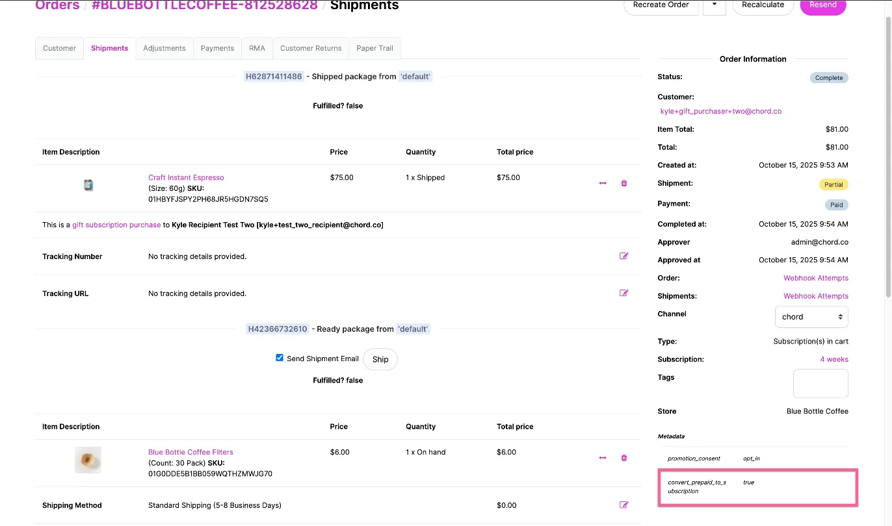
Task: Delete Craft Instant Espresso line item
Action: pos(624,183)
